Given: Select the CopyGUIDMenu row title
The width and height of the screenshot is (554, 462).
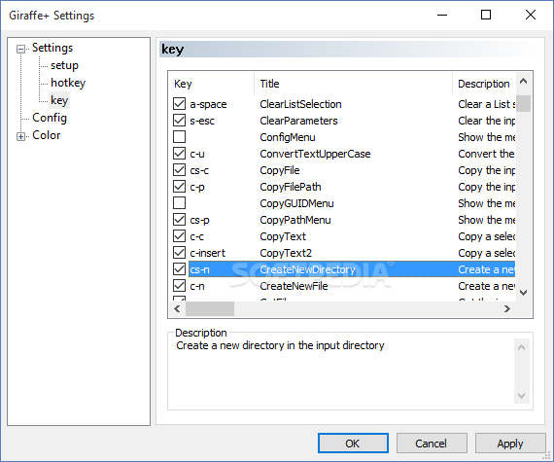Looking at the screenshot, I should tap(296, 203).
